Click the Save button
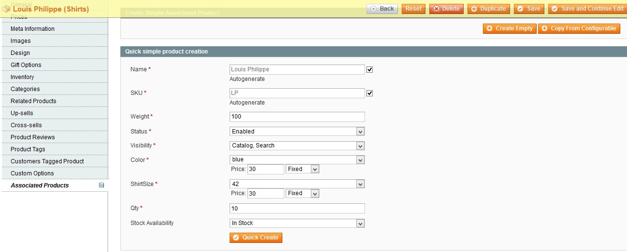 tap(529, 9)
